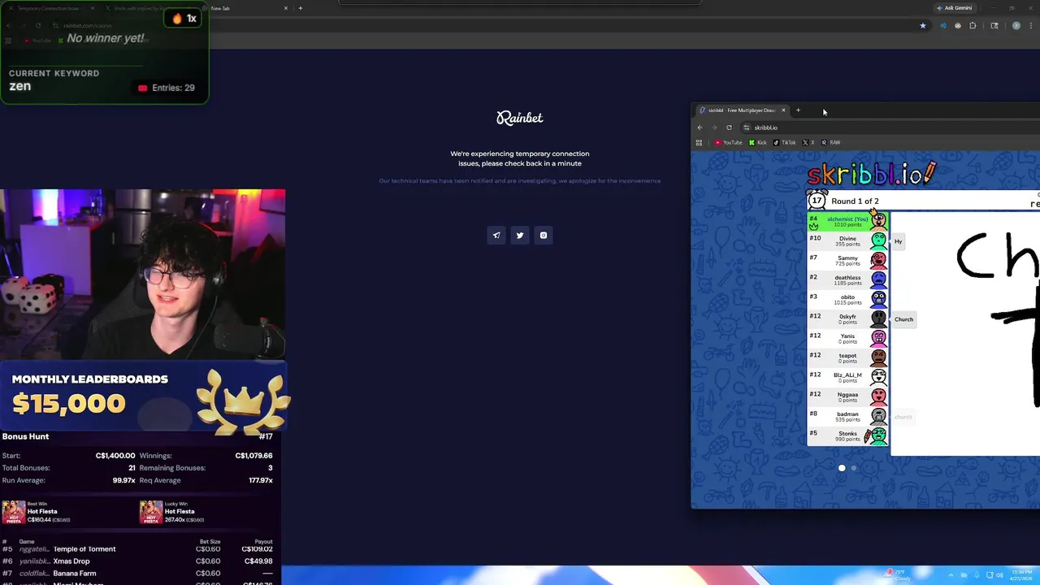Open the Chrome three-dot menu

1031,26
